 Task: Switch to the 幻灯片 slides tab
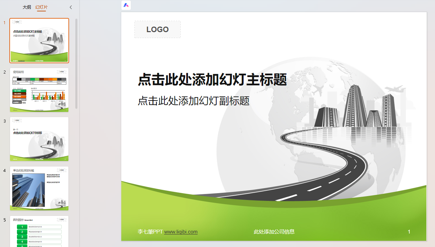point(41,7)
